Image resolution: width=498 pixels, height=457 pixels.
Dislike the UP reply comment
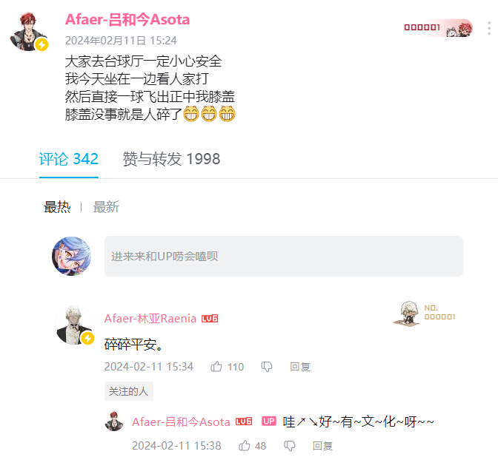289,446
